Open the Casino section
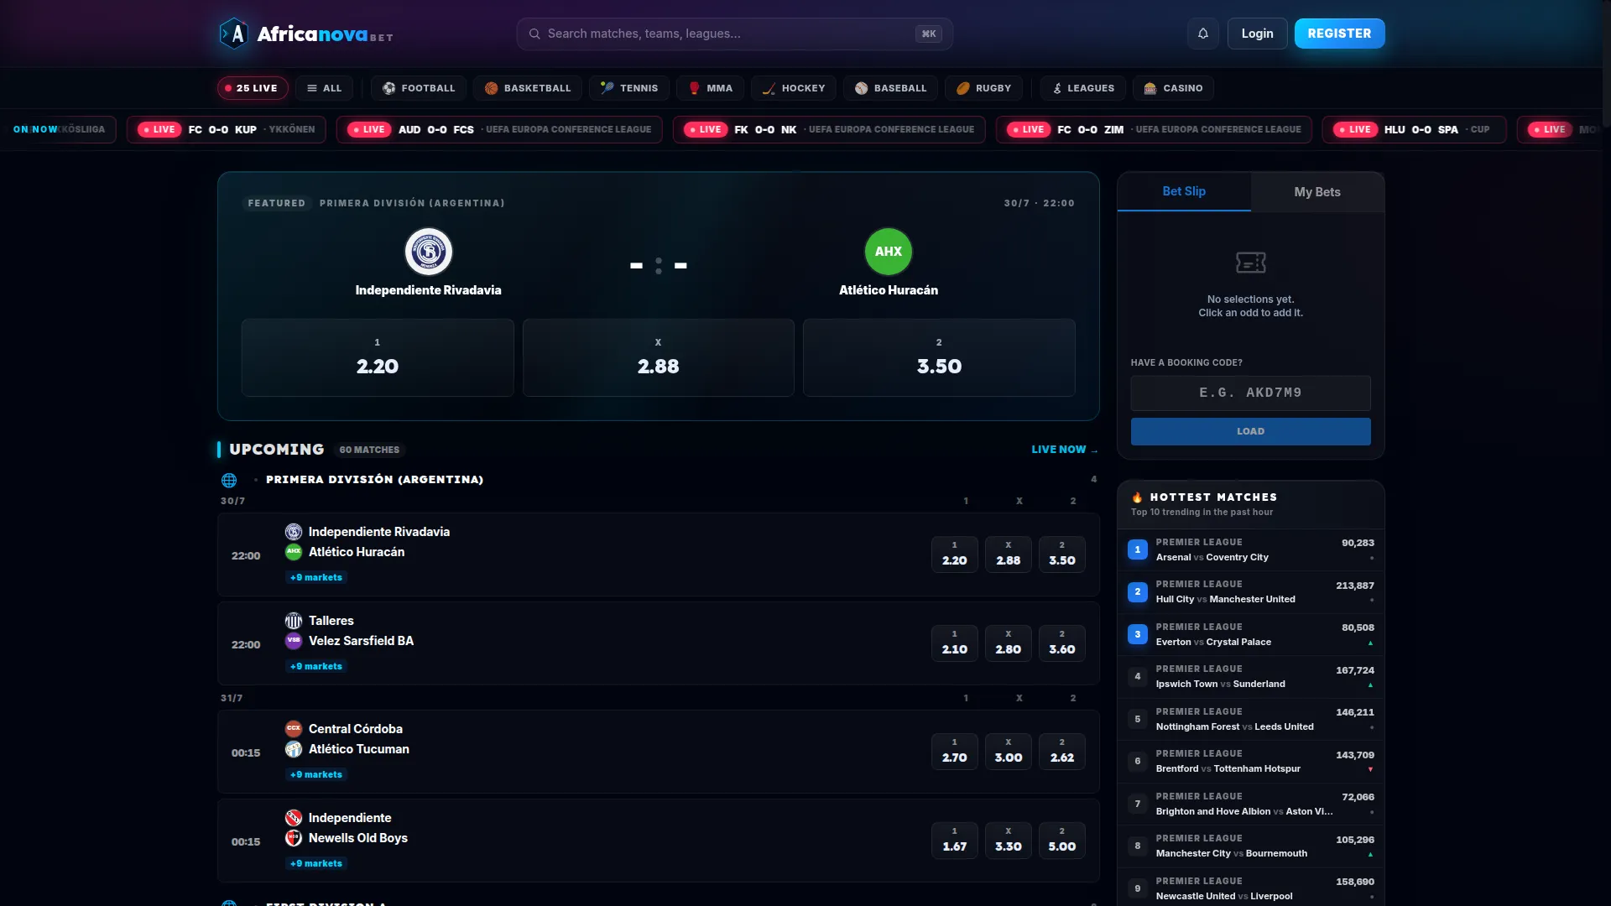 [x=1173, y=88]
